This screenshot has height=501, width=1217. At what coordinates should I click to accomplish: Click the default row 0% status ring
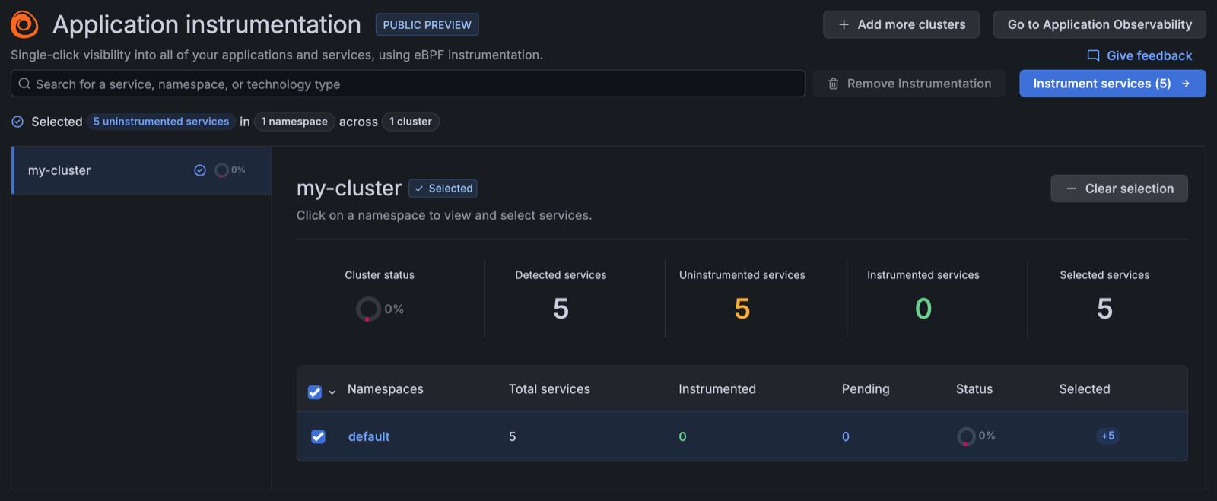(966, 436)
